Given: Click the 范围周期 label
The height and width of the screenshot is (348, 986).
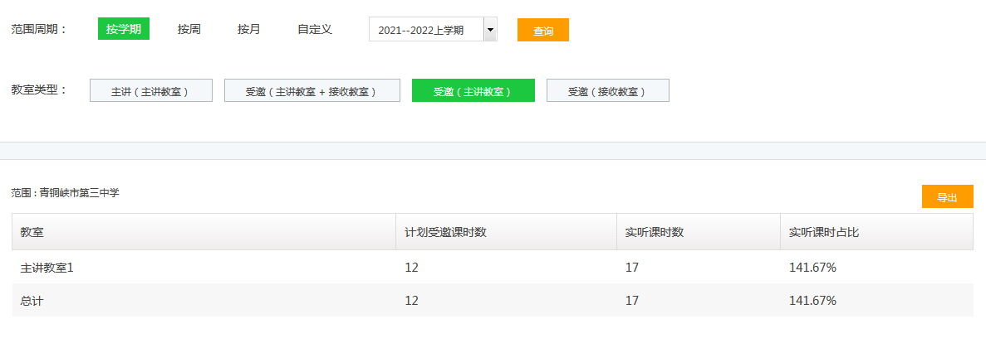Looking at the screenshot, I should pyautogui.click(x=39, y=30).
